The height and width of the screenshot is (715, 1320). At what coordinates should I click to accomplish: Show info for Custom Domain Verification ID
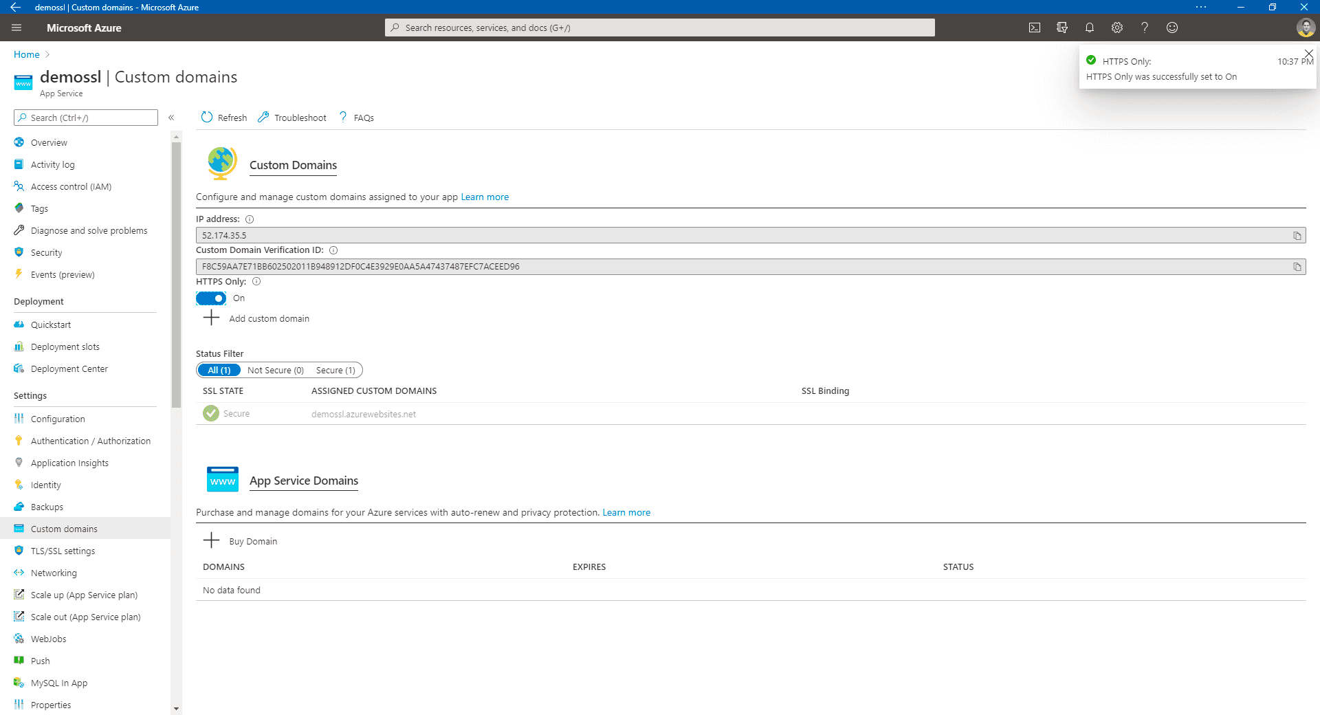(333, 250)
